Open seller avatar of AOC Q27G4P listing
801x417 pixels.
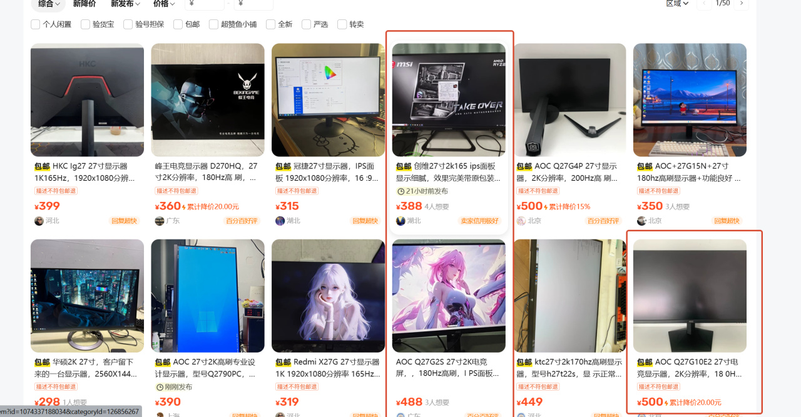tap(521, 221)
